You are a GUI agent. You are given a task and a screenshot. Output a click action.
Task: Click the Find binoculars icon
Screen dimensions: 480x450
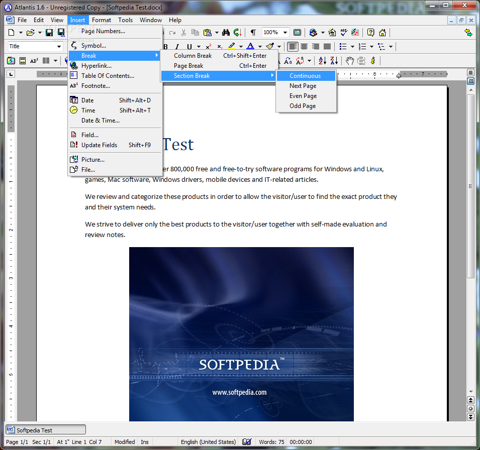pos(226,33)
